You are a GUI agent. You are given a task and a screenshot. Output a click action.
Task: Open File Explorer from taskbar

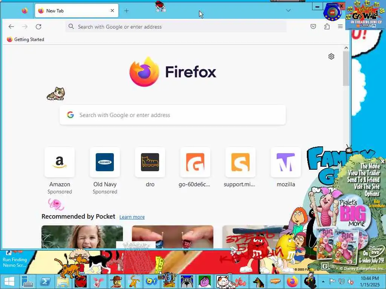[x=63, y=281]
